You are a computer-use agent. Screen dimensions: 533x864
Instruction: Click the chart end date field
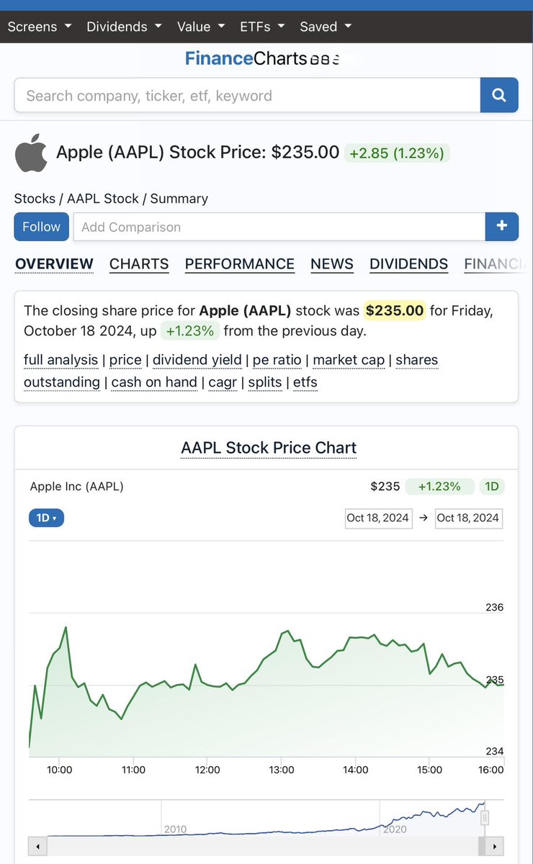coord(469,518)
